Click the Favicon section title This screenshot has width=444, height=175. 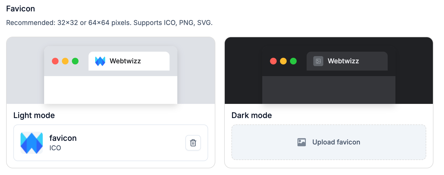pos(21,9)
